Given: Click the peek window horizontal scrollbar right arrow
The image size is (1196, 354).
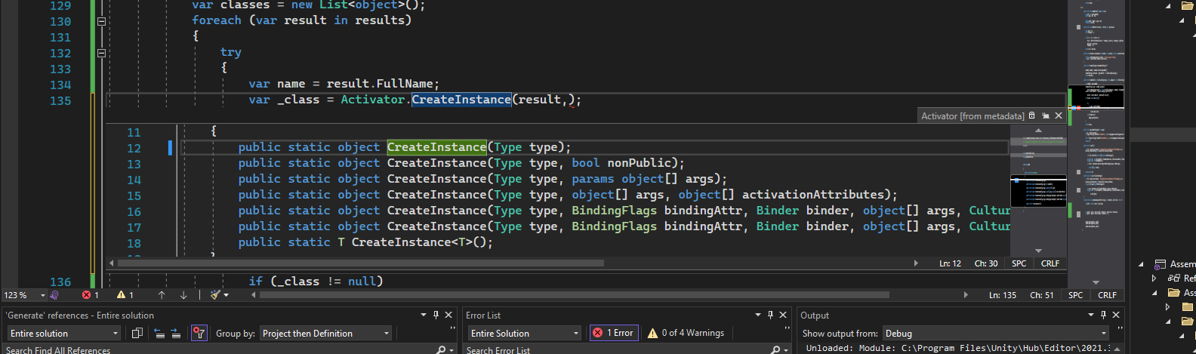Looking at the screenshot, I should (x=916, y=263).
